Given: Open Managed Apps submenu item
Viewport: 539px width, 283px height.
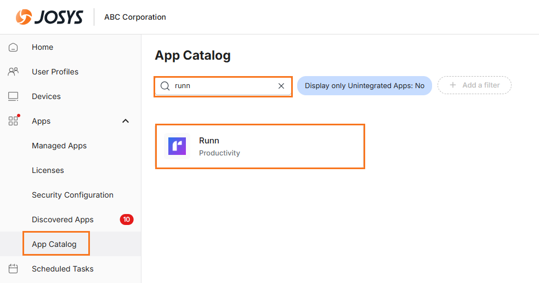Looking at the screenshot, I should [x=59, y=146].
